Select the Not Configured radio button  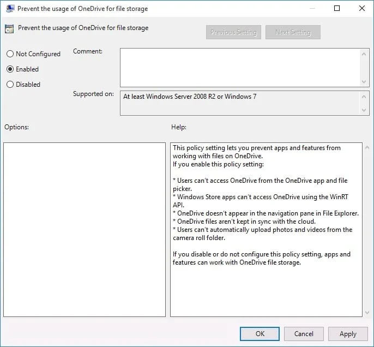tap(10, 54)
